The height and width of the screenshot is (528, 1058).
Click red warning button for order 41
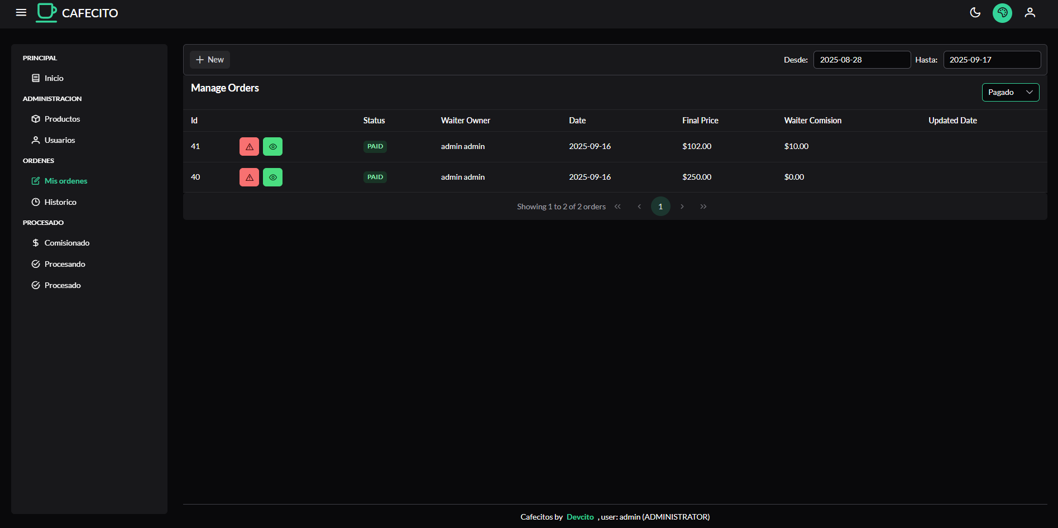coord(249,147)
